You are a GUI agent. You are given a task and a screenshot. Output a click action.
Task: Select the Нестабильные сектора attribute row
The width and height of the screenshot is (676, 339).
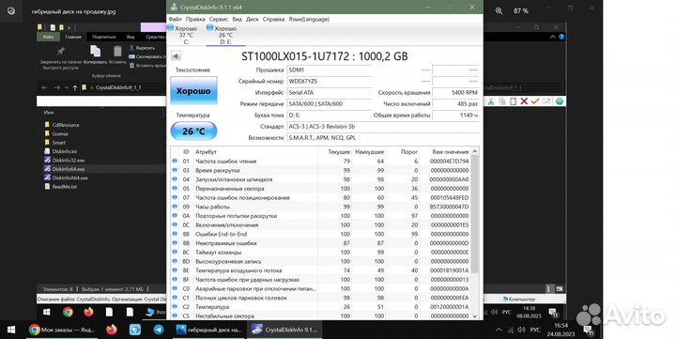point(320,316)
